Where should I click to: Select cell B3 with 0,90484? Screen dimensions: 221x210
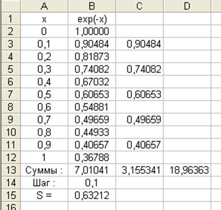(92, 44)
